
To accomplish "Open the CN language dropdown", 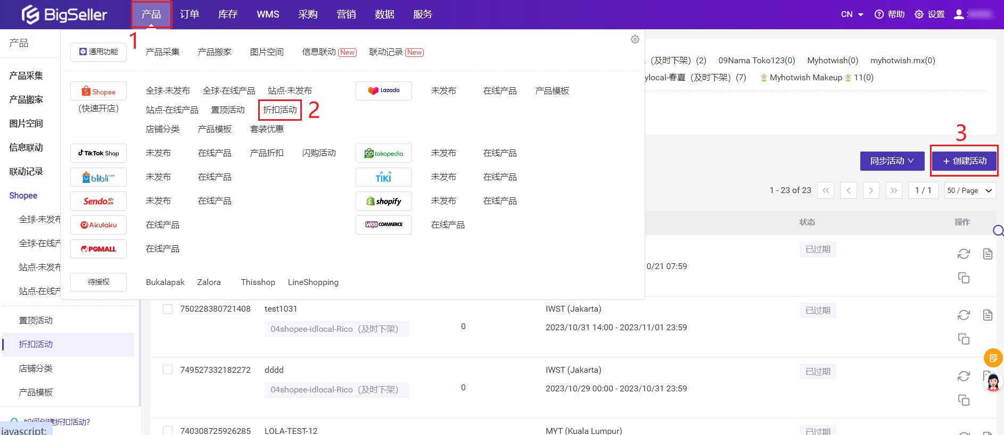I will coord(852,14).
